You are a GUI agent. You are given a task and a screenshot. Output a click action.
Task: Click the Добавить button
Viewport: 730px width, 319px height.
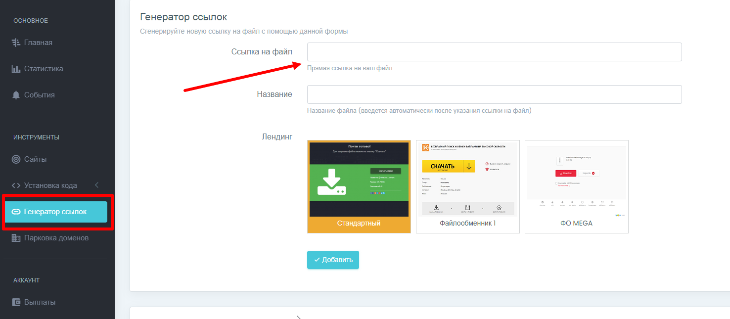coord(333,260)
